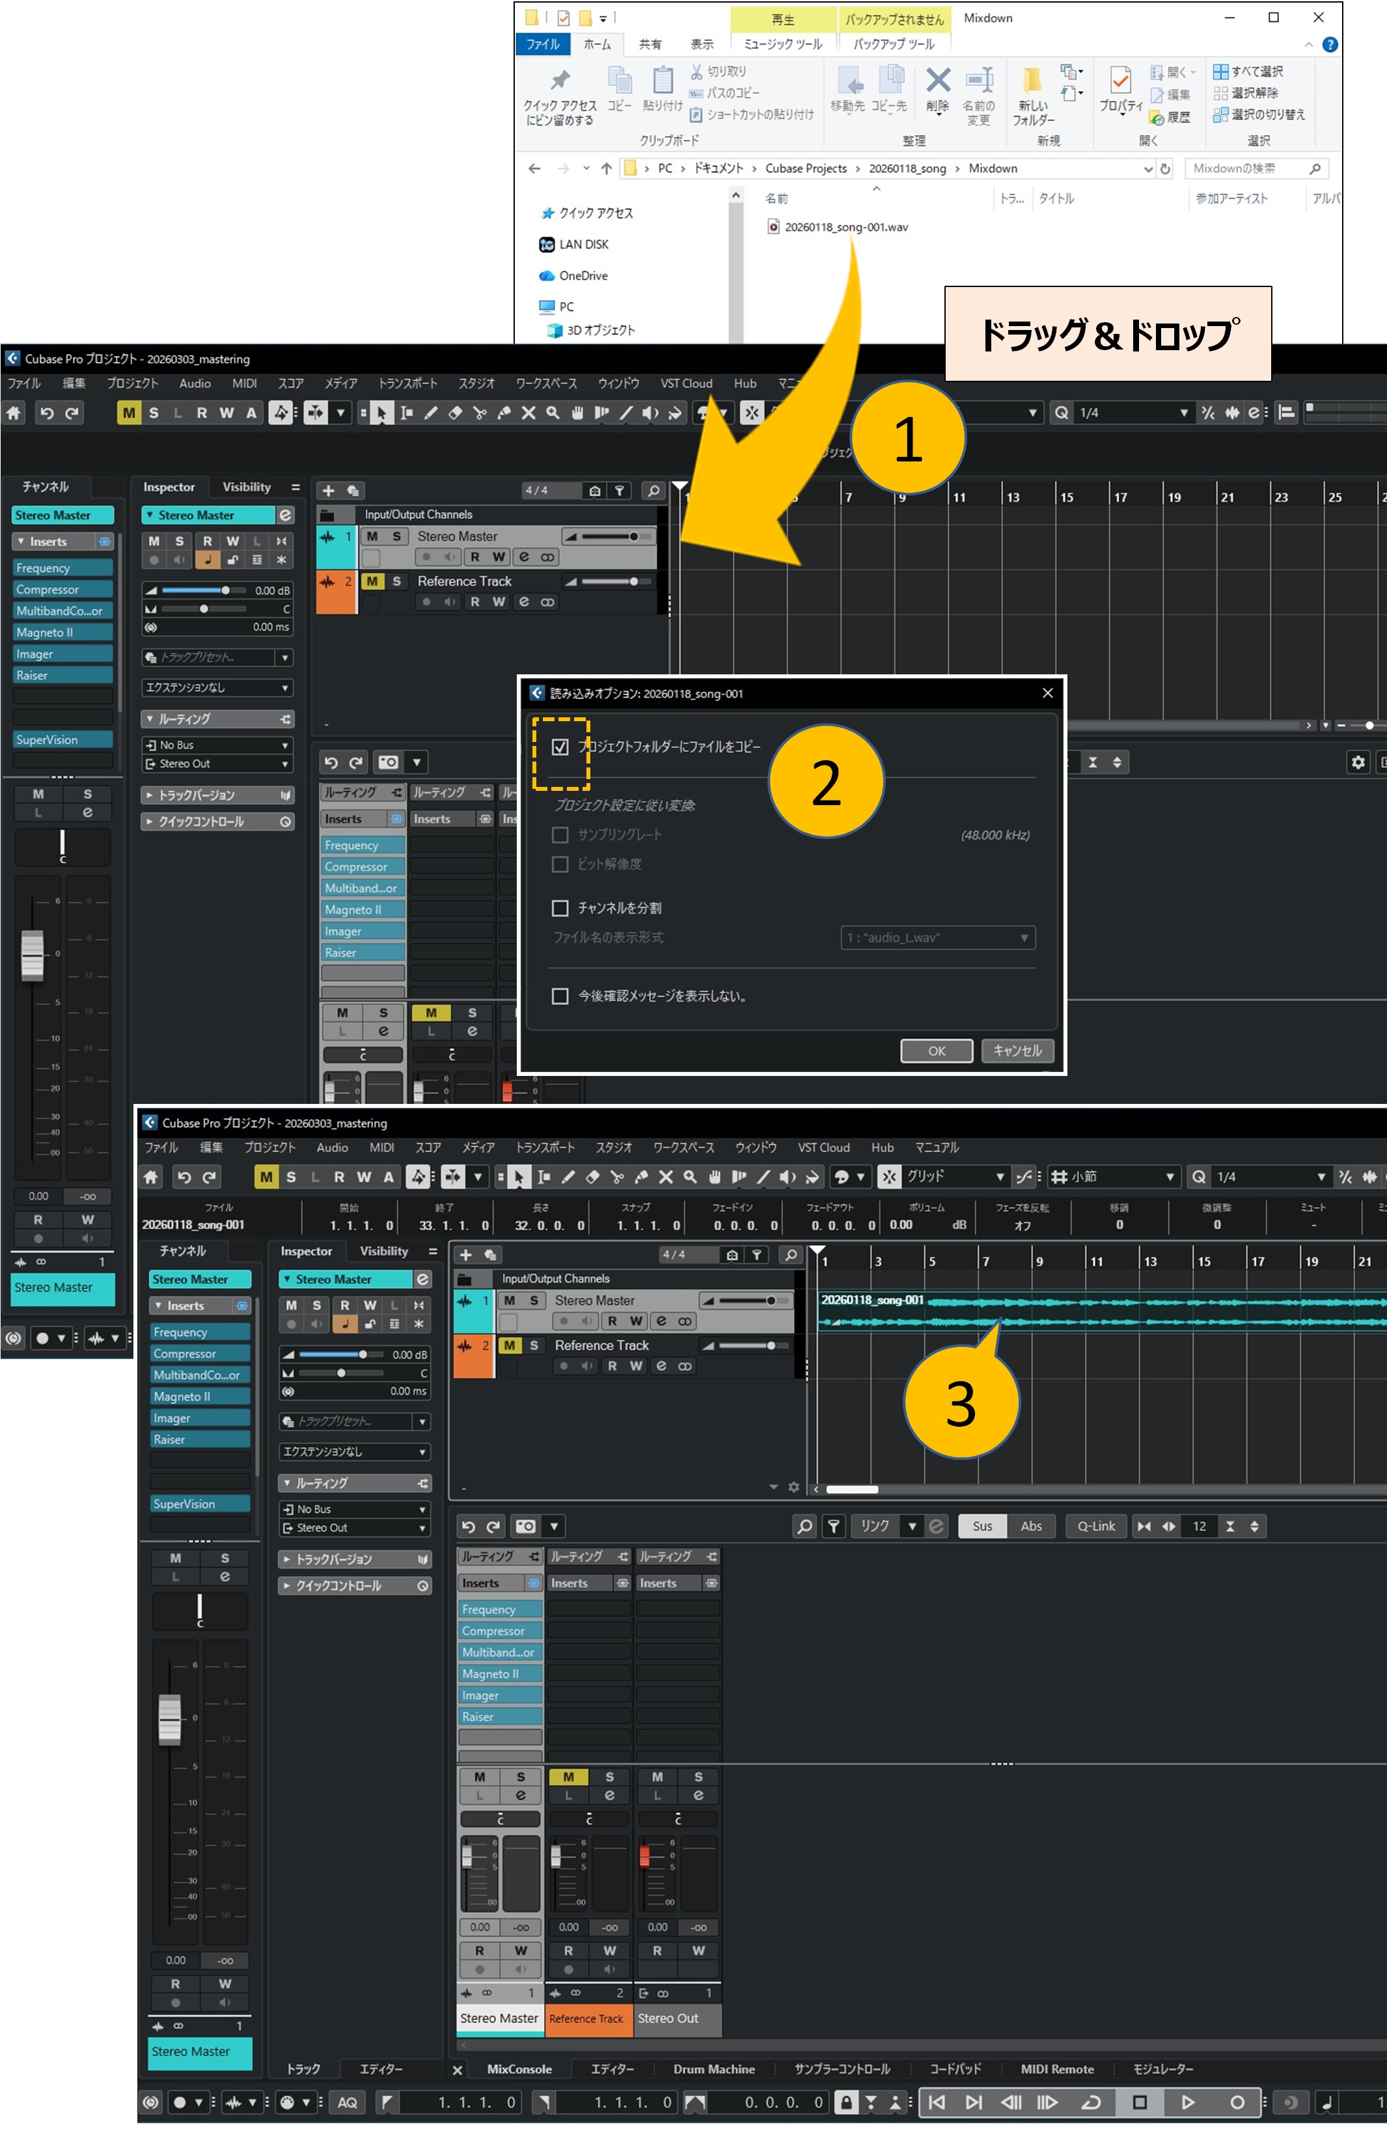The image size is (1387, 2133).
Task: Switch to the MixConsole tab
Action: coord(519,2069)
